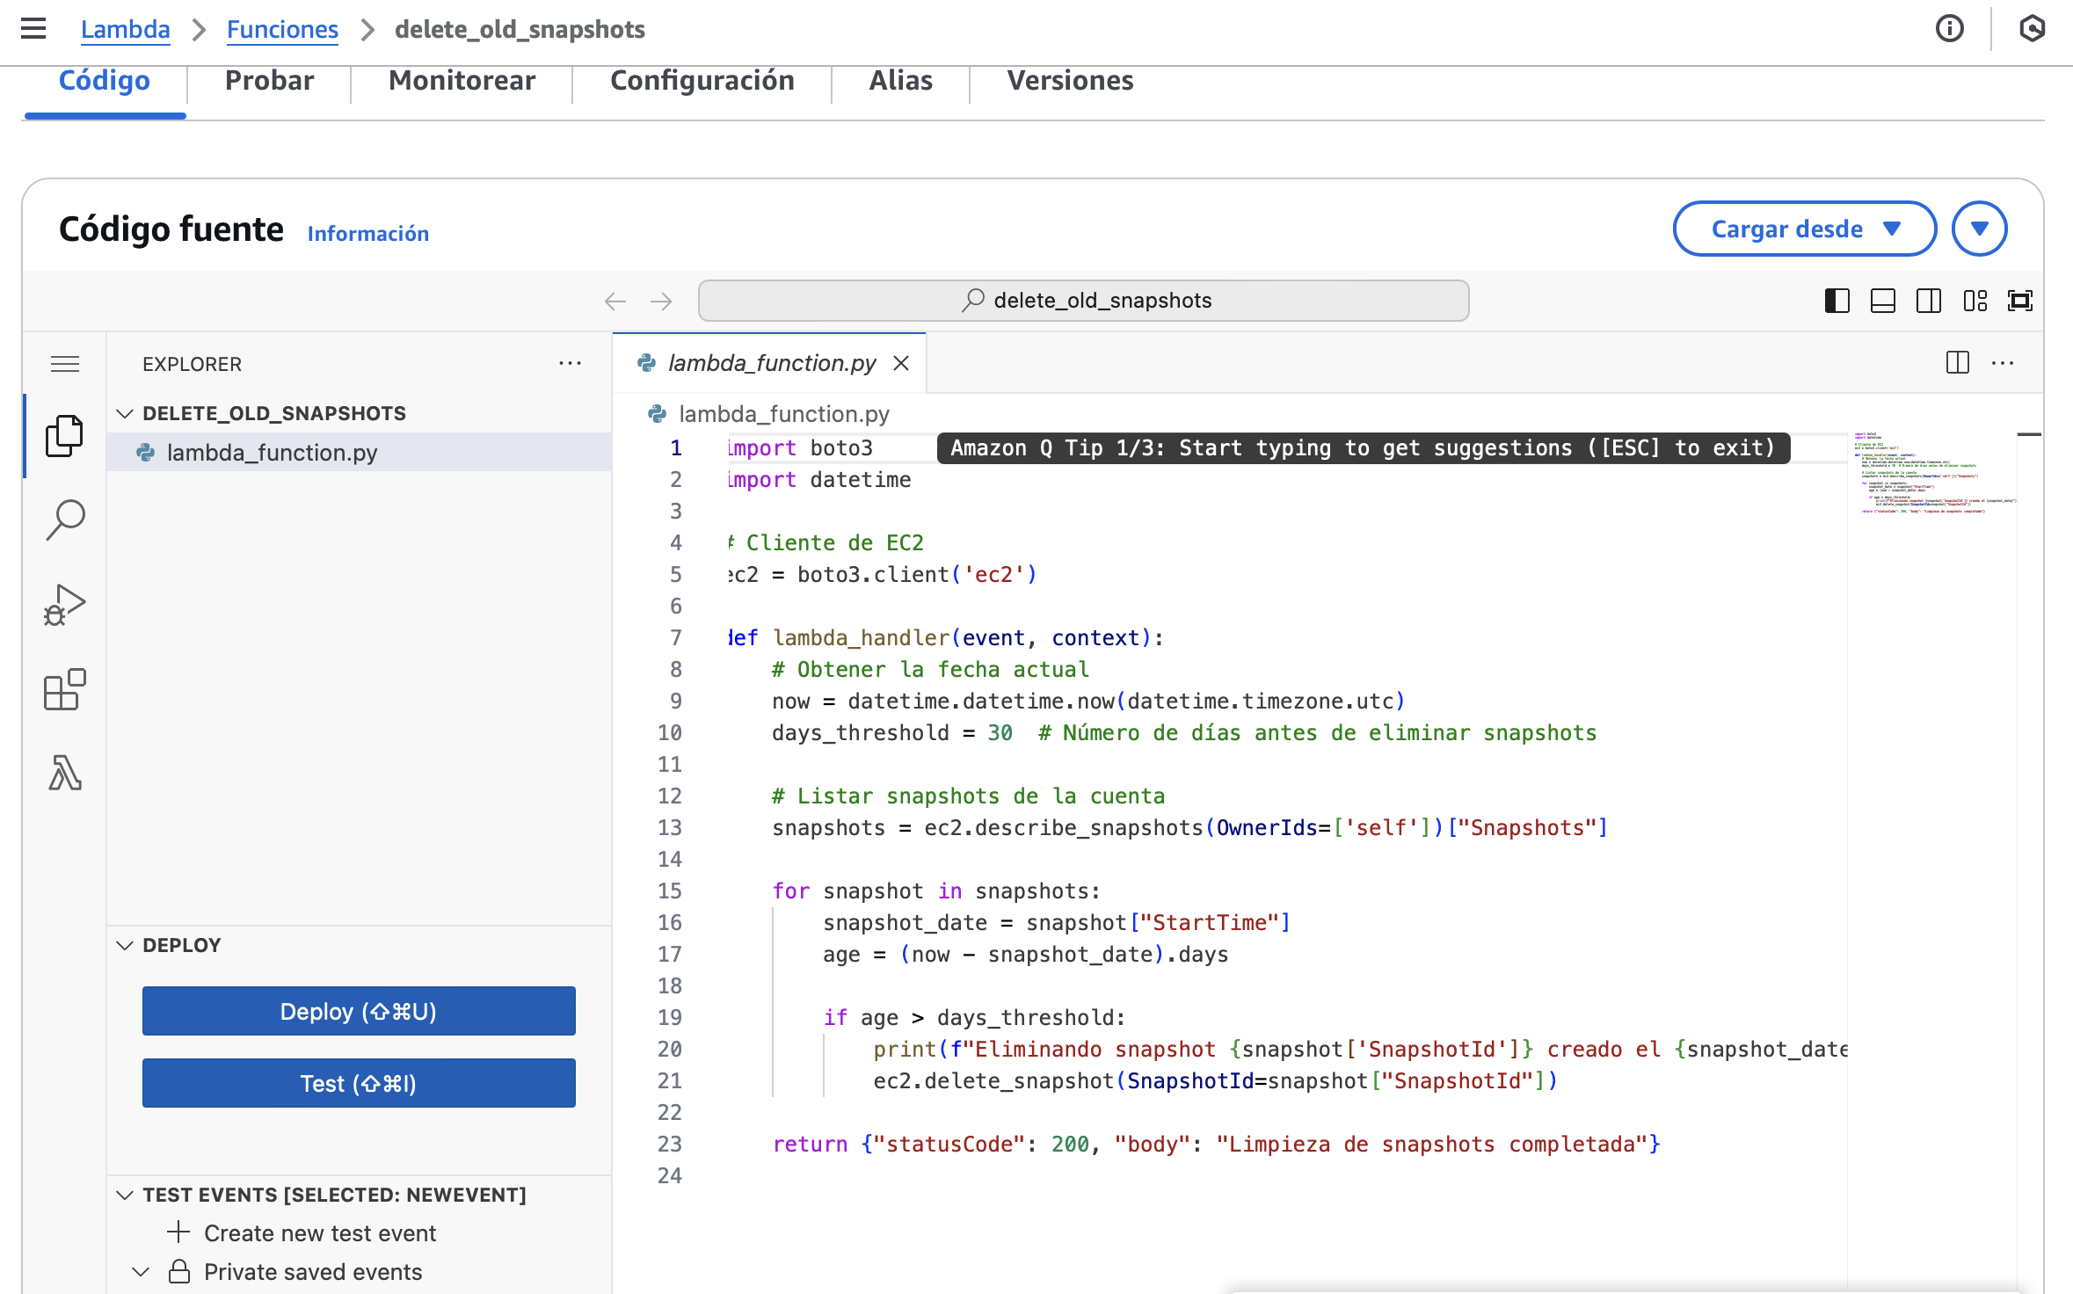Click the delete_old_snapshots breadcrumb title
Viewport: 2073px width, 1294px height.
point(520,29)
